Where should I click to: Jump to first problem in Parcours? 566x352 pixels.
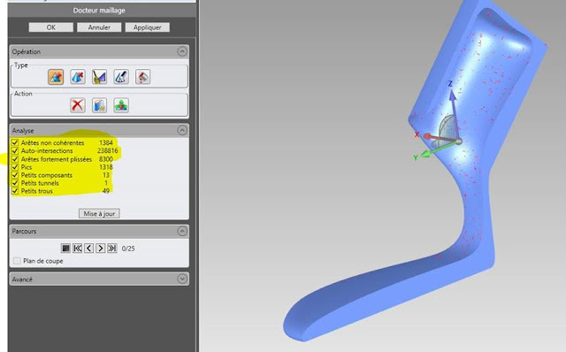[77, 248]
